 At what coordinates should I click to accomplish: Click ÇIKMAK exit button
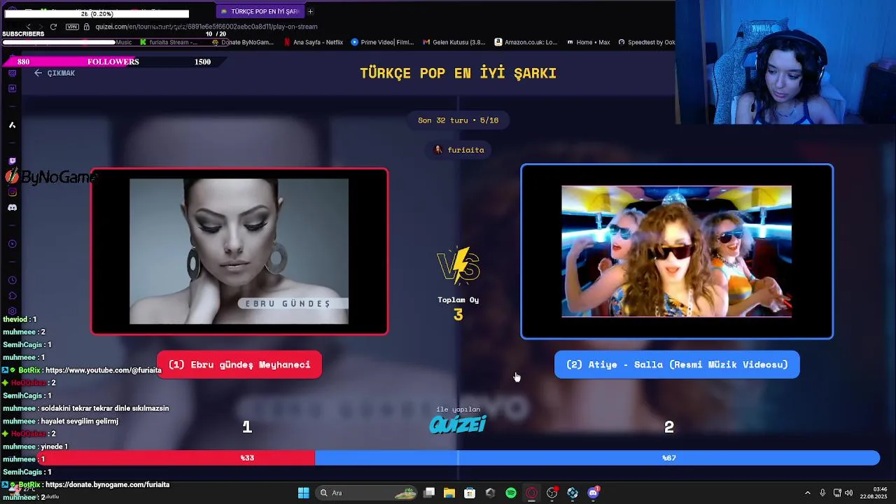click(55, 73)
